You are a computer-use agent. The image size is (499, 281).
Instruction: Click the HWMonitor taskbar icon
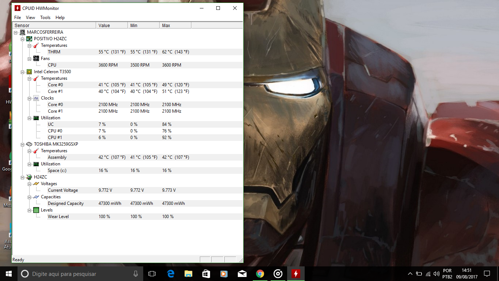(x=296, y=274)
